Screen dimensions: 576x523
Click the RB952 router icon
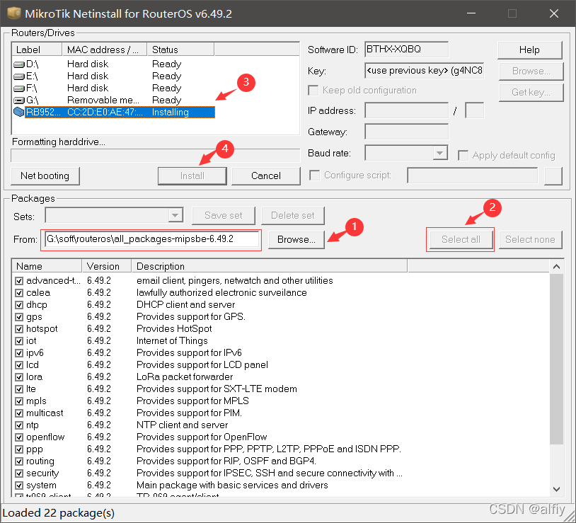coord(18,112)
